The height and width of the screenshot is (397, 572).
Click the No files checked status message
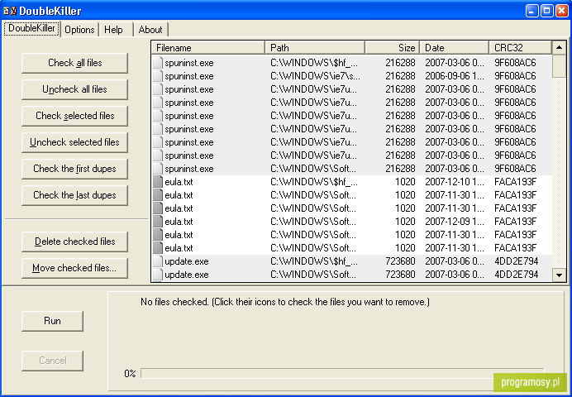tap(285, 302)
